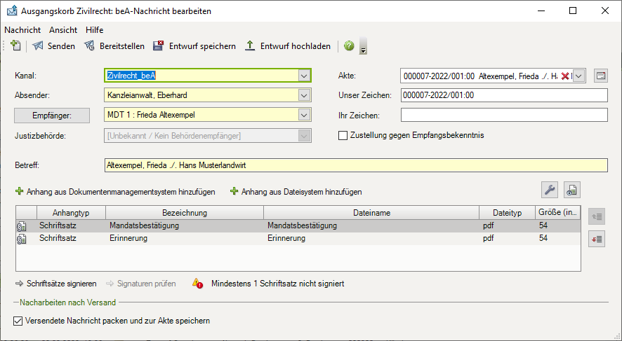Sort by Dateityp column header

pos(507,213)
